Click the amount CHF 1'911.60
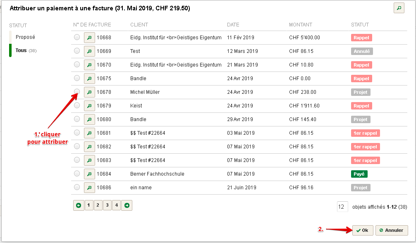 point(304,106)
